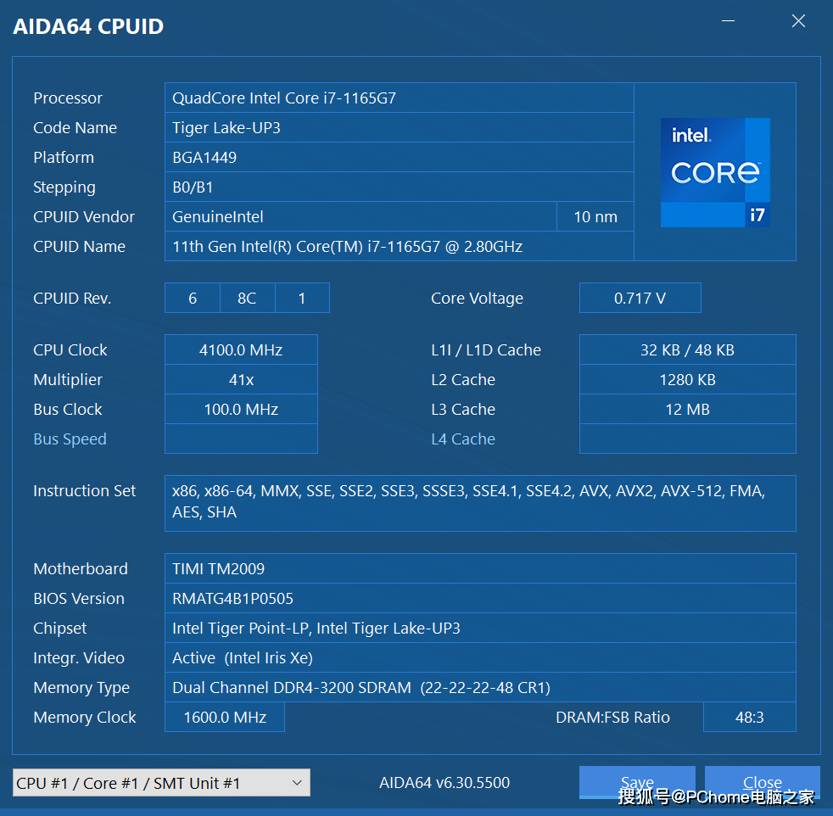Click the CPUID Rev. value 6
Image resolution: width=833 pixels, height=816 pixels.
pyautogui.click(x=193, y=298)
